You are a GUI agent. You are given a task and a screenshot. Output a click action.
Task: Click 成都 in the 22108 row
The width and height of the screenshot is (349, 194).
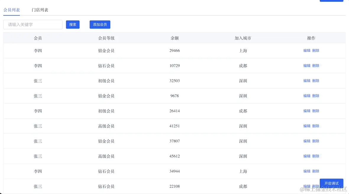pyautogui.click(x=243, y=186)
